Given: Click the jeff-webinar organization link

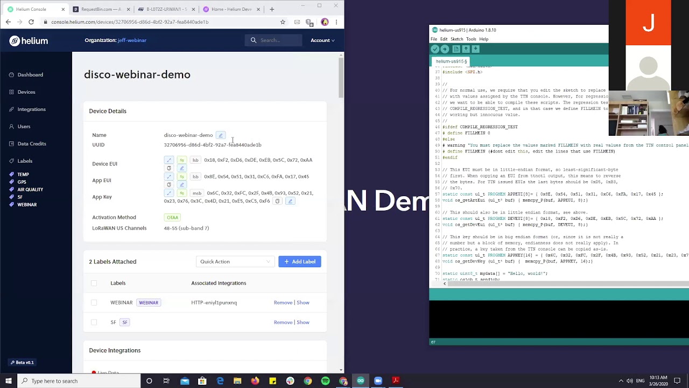Looking at the screenshot, I should pyautogui.click(x=132, y=40).
